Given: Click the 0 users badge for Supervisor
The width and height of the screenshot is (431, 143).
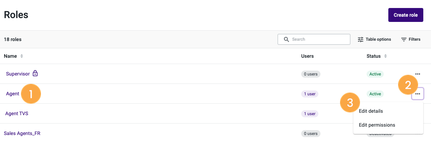Looking at the screenshot, I should pos(311,74).
